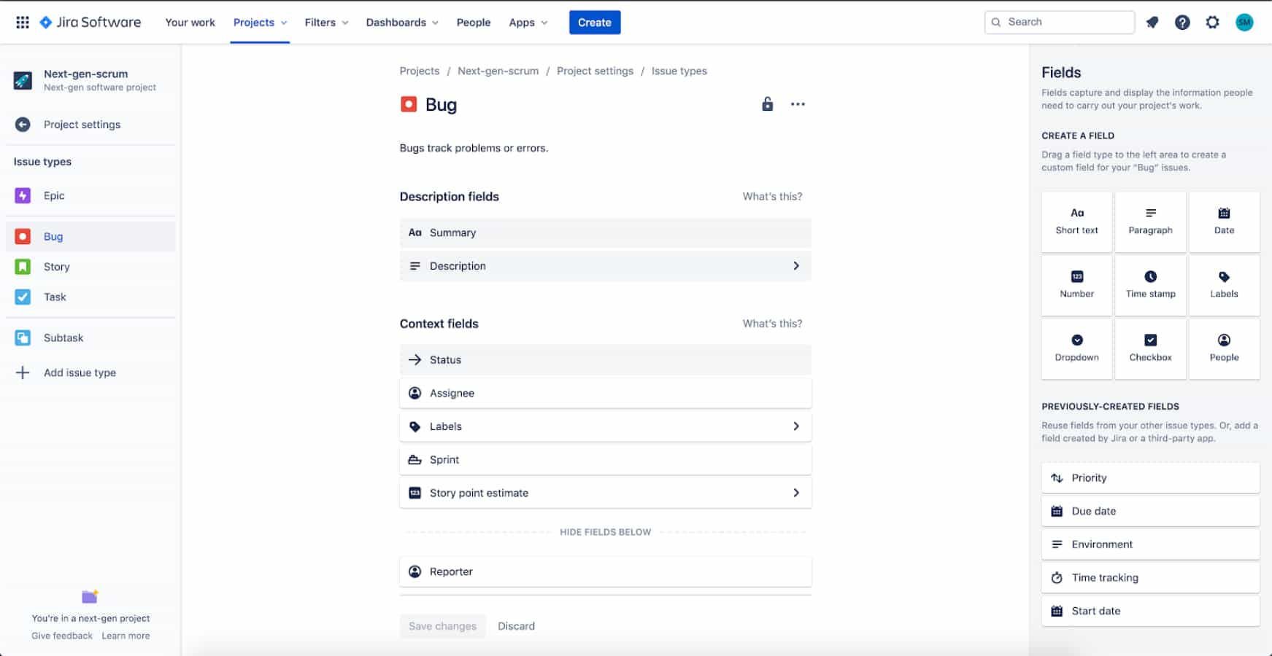Click the Discard button
The width and height of the screenshot is (1272, 656).
pos(516,625)
